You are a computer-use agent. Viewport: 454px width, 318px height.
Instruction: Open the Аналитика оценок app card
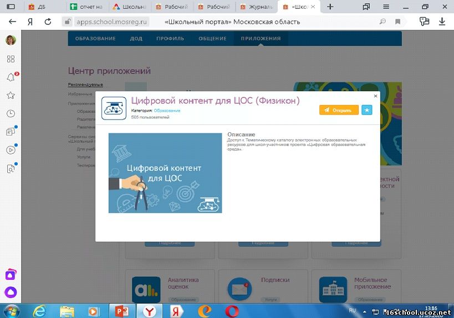coord(170,286)
